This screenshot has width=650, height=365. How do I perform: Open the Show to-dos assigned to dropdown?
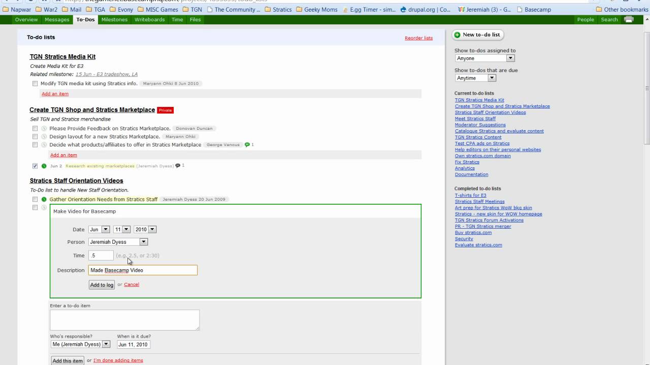click(485, 58)
